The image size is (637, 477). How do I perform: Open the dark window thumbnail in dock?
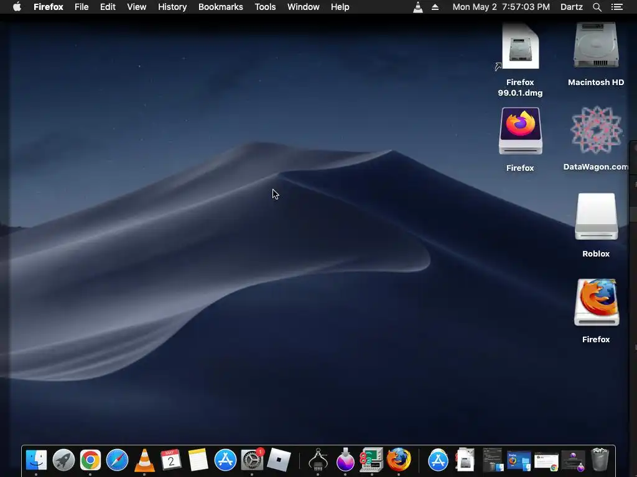(x=493, y=460)
